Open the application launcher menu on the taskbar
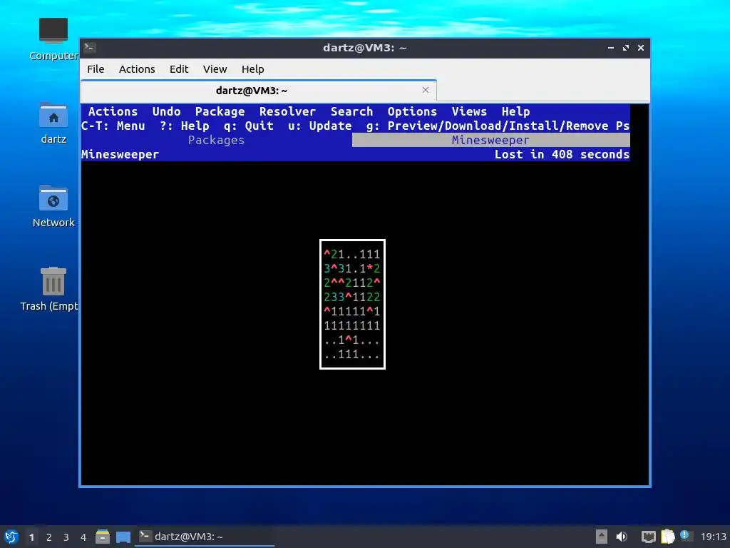Image resolution: width=730 pixels, height=548 pixels. pos(11,537)
